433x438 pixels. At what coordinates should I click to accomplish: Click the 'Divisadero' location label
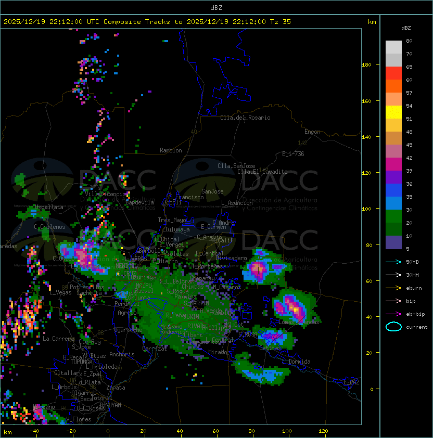[232, 258]
